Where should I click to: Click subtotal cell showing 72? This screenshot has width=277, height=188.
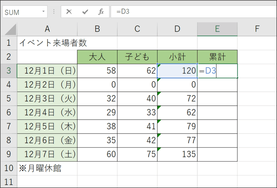click(177, 98)
